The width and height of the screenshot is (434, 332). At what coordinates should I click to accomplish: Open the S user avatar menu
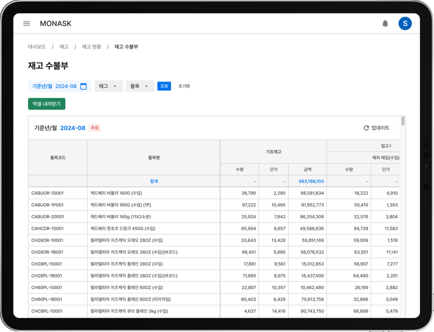(405, 23)
